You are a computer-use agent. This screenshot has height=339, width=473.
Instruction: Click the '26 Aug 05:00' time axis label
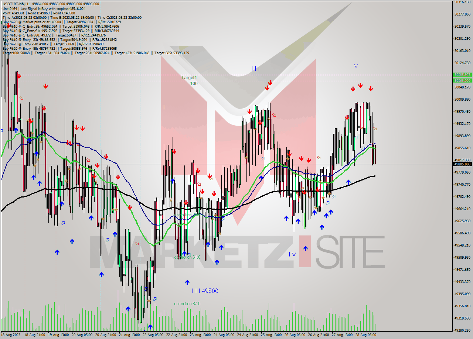click(295, 335)
